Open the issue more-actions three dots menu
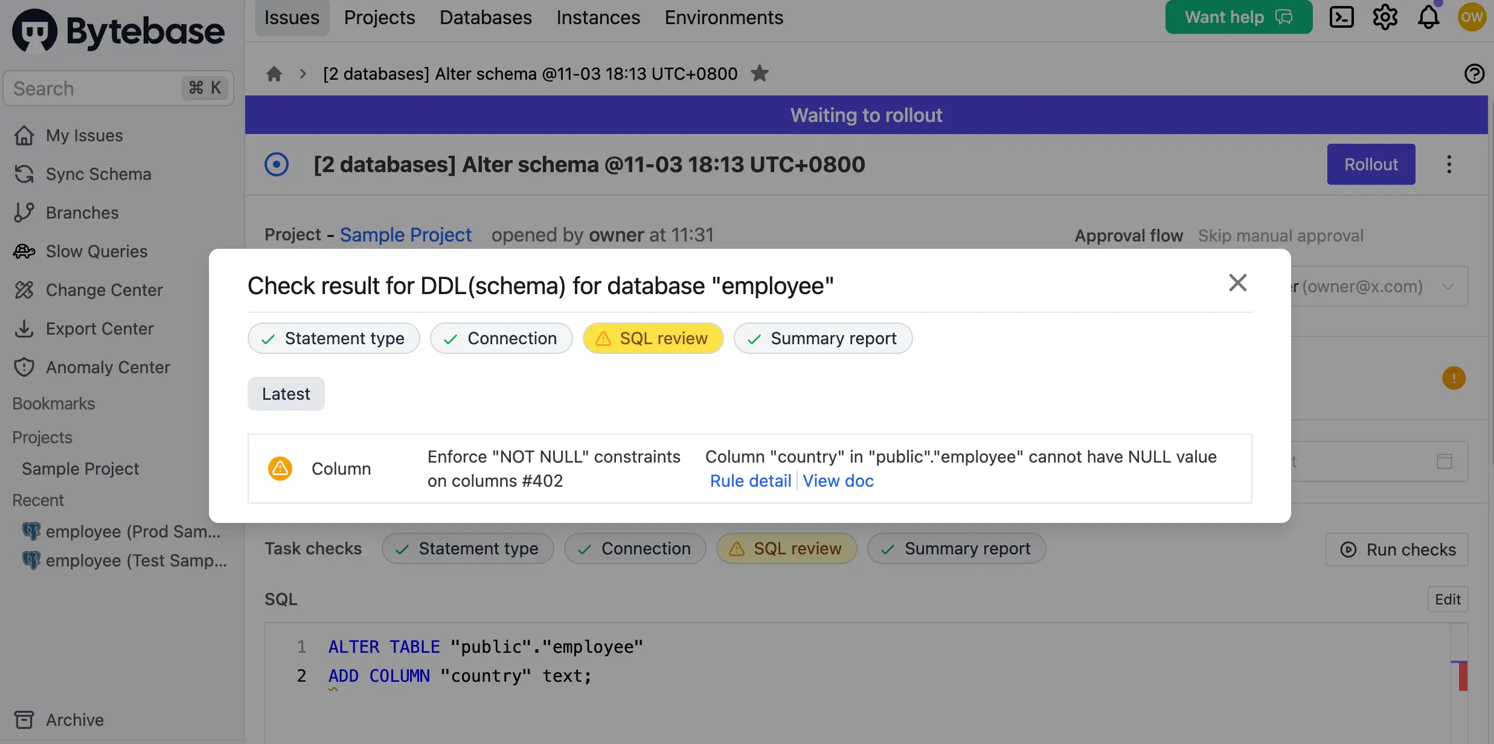 (1449, 164)
